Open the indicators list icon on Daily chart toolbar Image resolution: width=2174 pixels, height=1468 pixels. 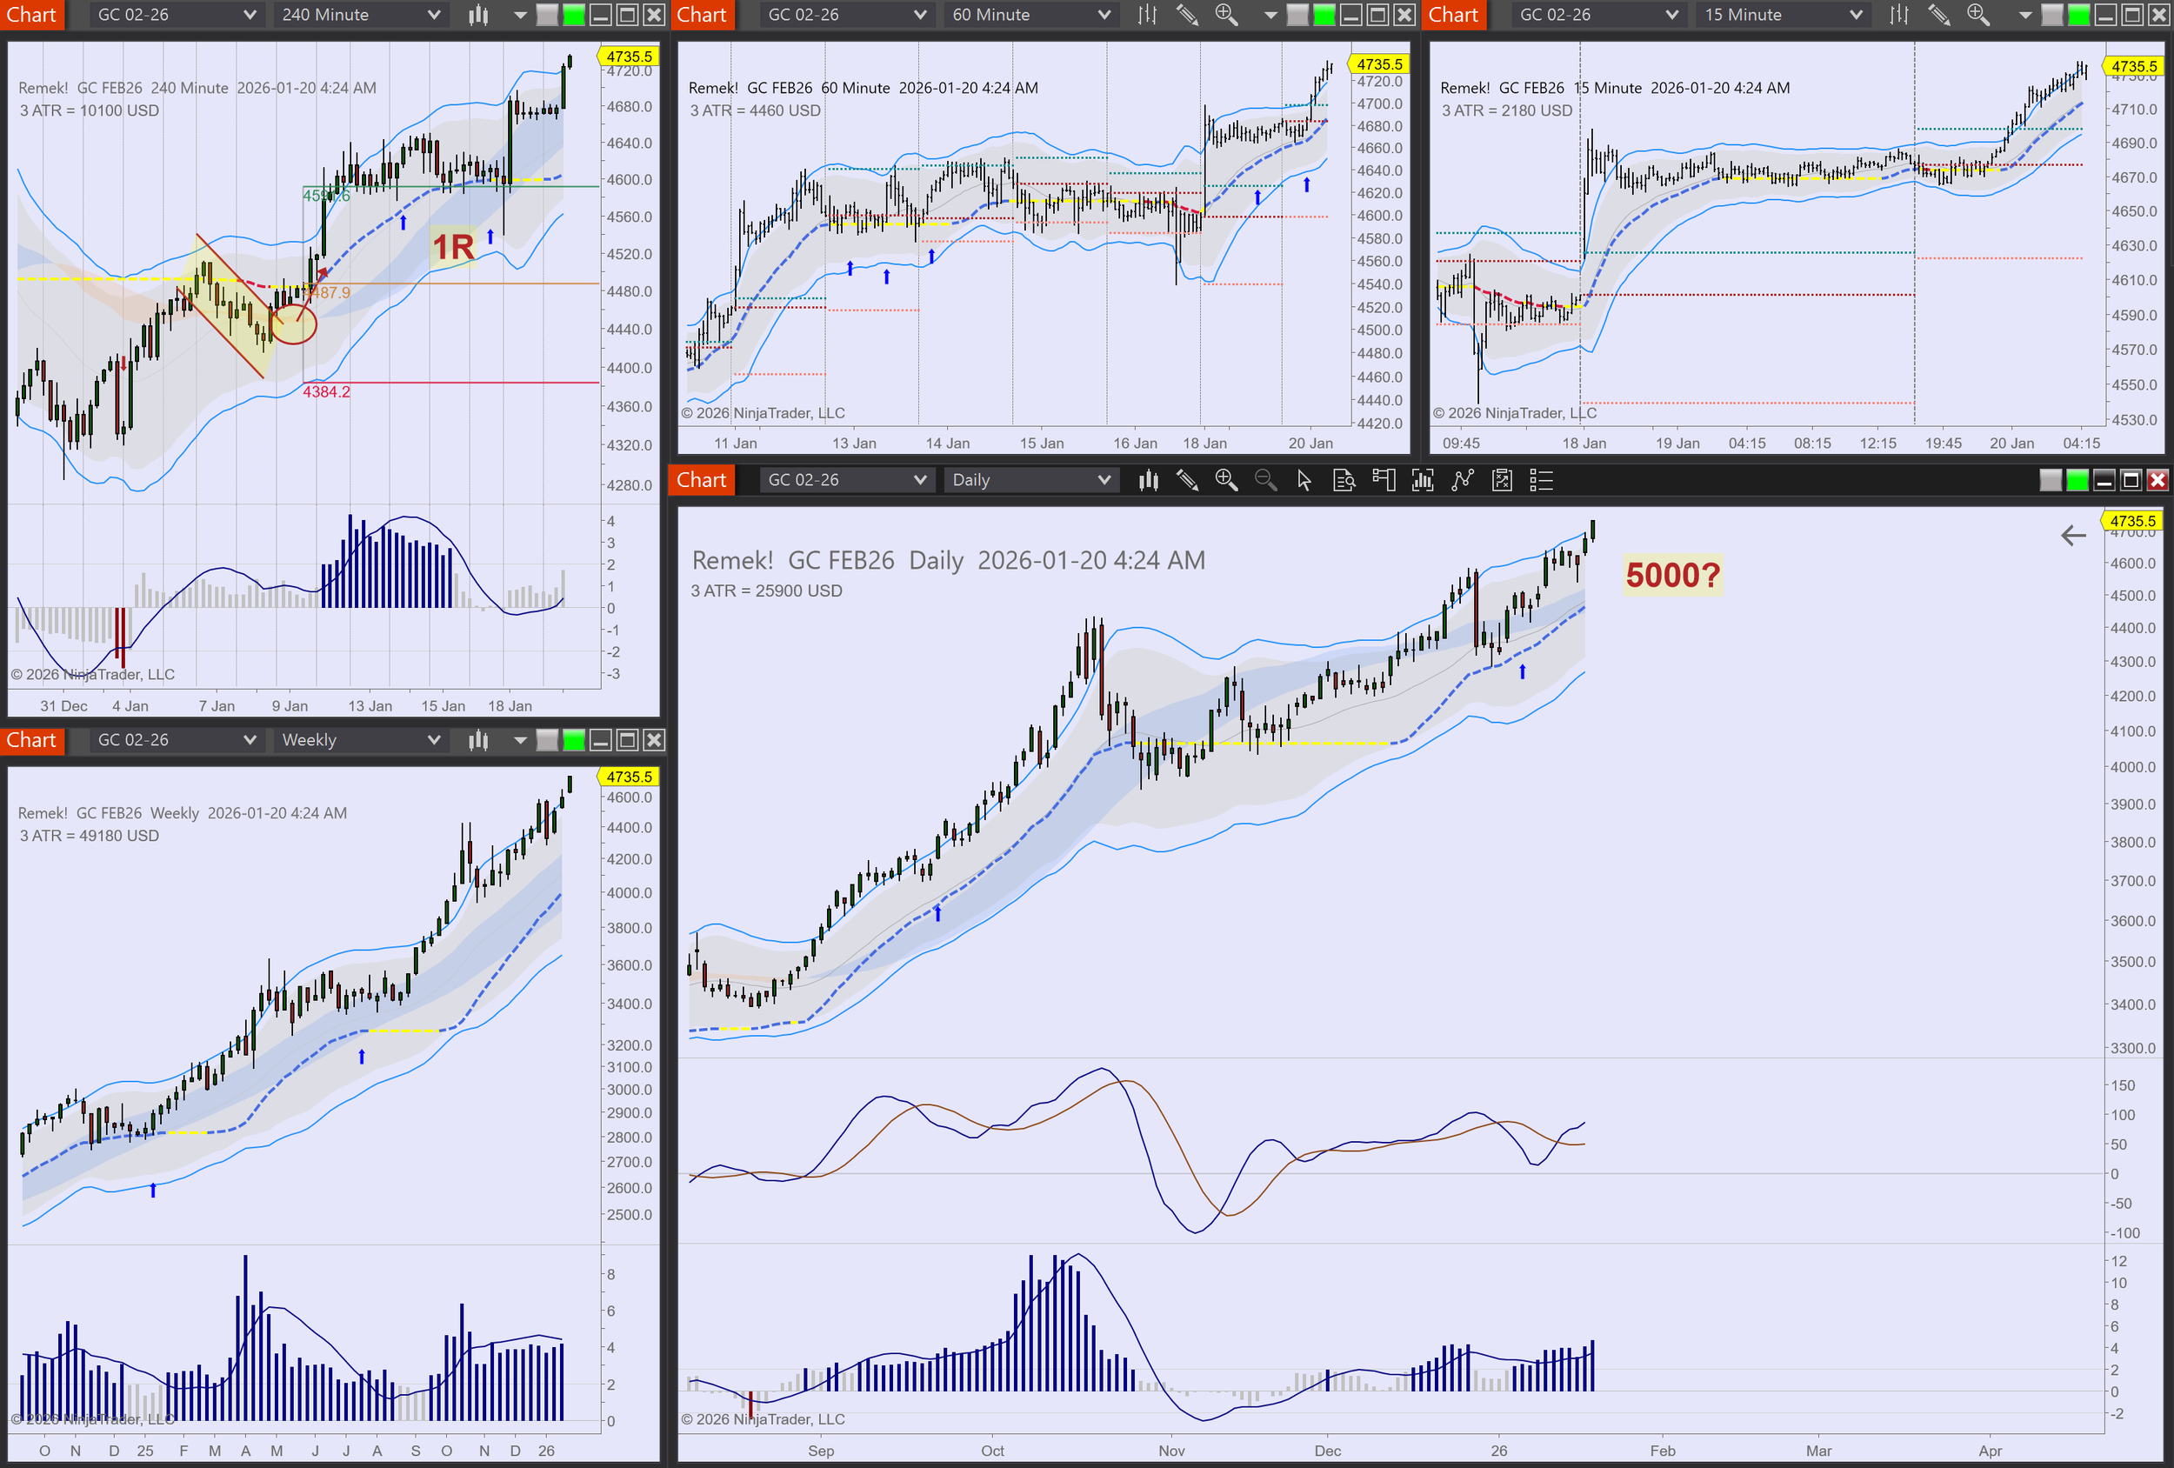tap(1542, 480)
